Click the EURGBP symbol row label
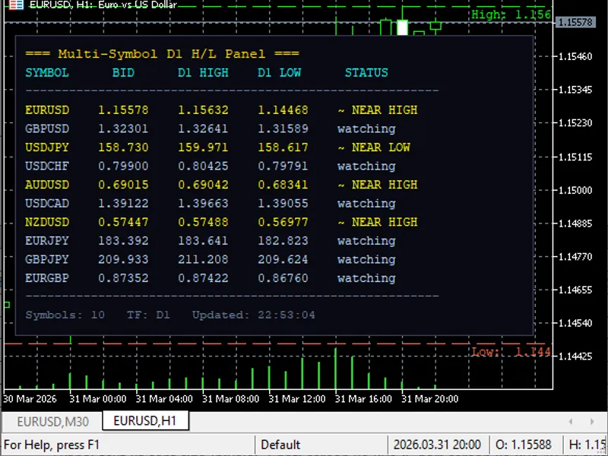This screenshot has height=456, width=608. pos(47,278)
